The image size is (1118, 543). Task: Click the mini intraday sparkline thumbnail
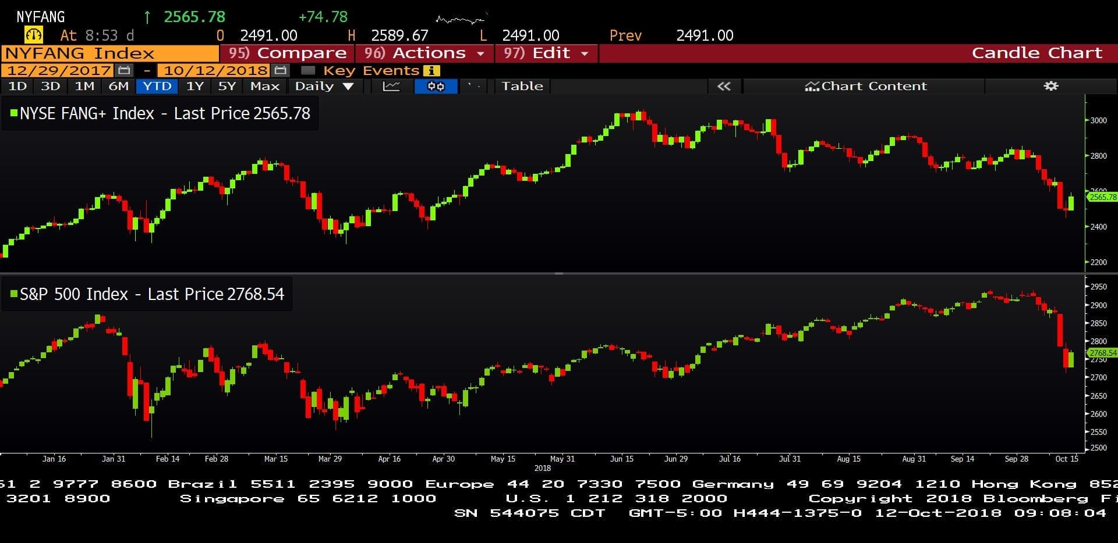(461, 20)
